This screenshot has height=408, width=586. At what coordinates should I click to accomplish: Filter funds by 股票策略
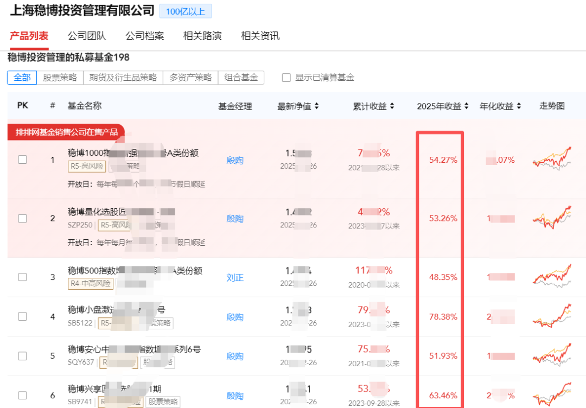60,78
